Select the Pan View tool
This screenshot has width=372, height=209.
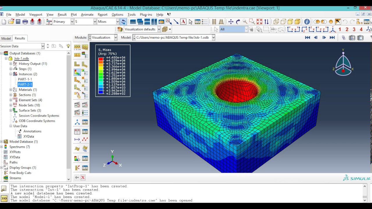pyautogui.click(x=231, y=22)
